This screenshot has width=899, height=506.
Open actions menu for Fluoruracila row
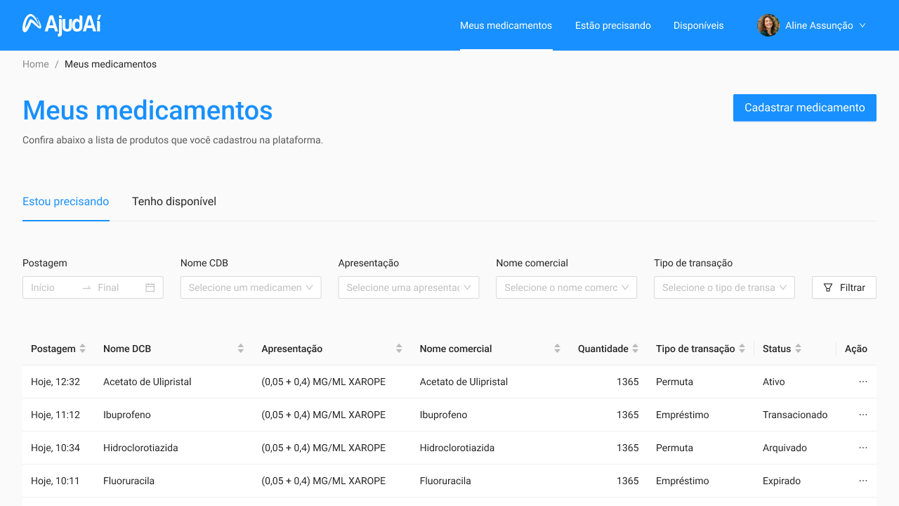tap(863, 481)
